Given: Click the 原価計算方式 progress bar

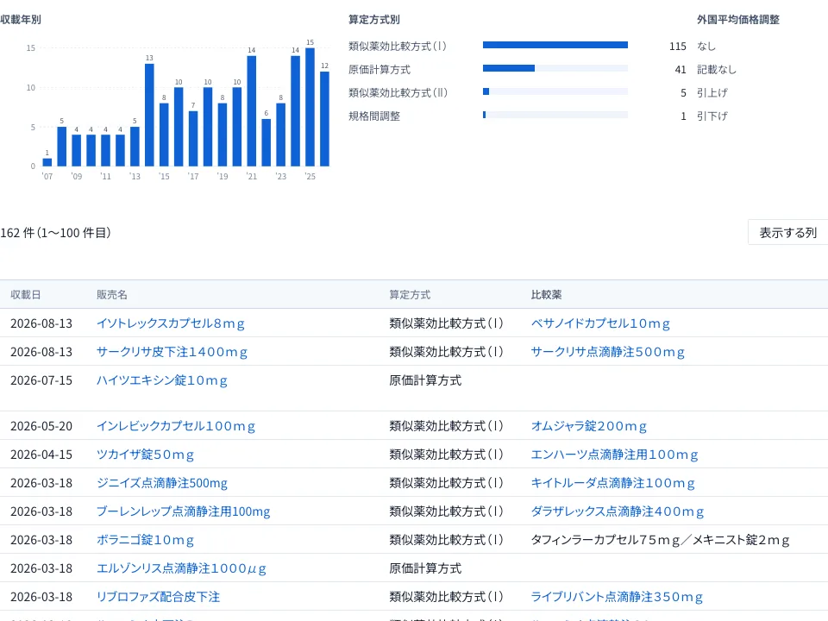Looking at the screenshot, I should click(555, 68).
